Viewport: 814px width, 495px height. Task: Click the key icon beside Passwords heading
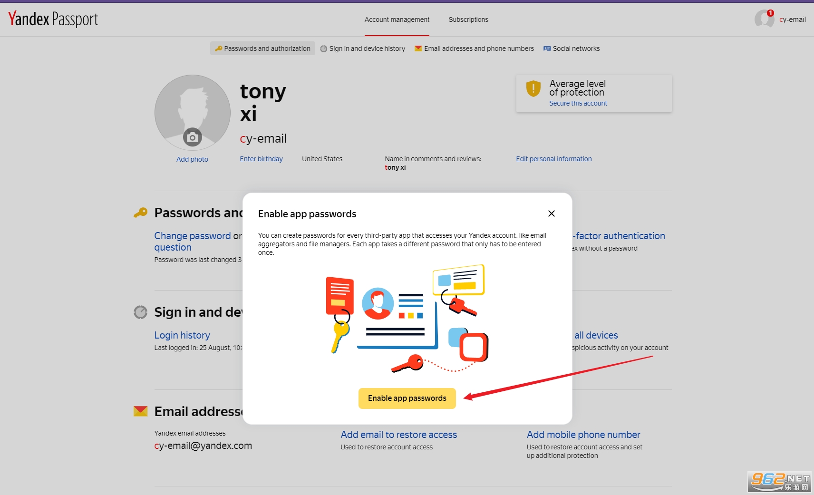140,213
